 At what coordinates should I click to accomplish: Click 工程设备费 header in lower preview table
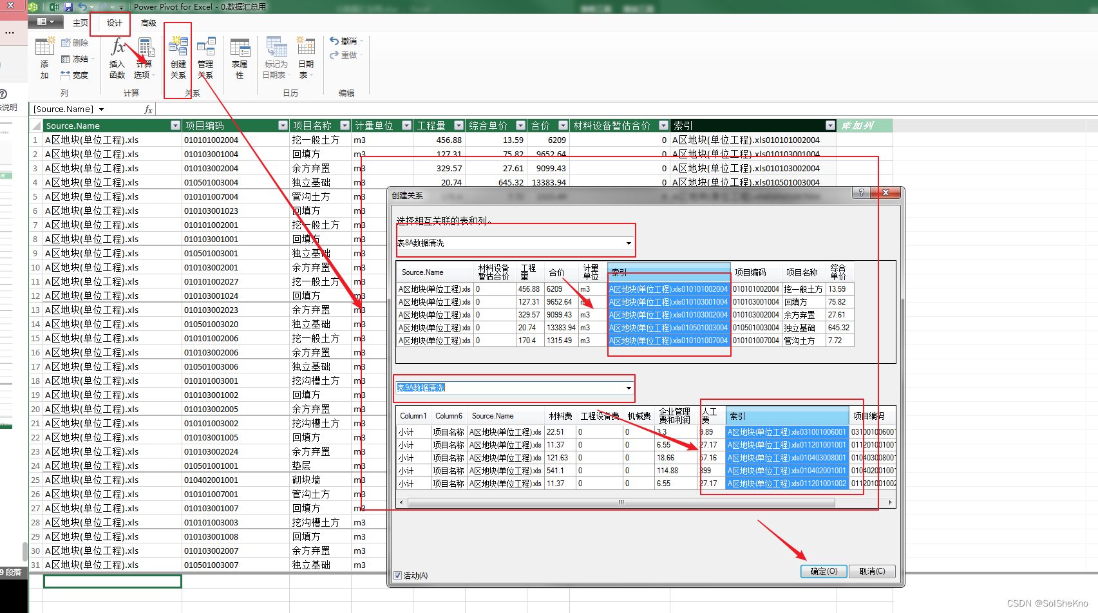coord(600,416)
